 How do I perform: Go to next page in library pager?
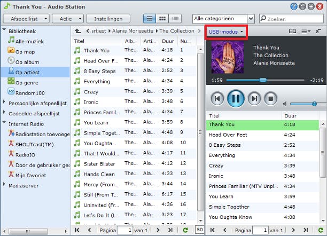point(158,230)
